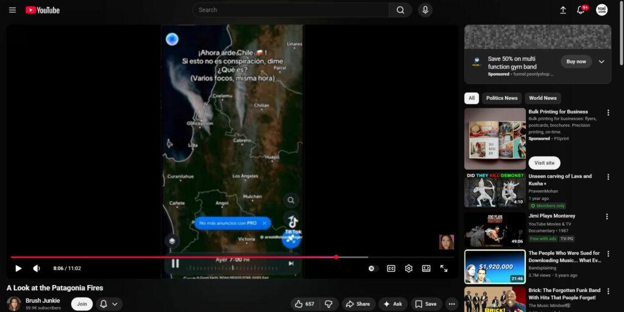Toggle closed captions on

click(x=391, y=268)
